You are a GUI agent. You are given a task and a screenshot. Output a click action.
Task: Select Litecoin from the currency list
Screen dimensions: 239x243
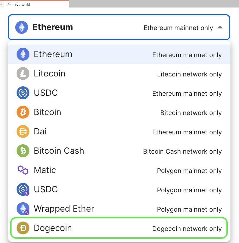click(49, 73)
